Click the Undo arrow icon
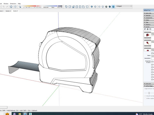Image resolution: width=154 pixels, height=115 pixels. (x=4, y=7)
